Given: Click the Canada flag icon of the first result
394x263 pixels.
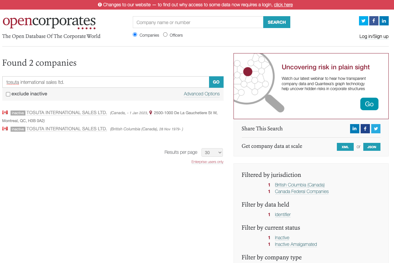Looking at the screenshot, I should coord(5,113).
